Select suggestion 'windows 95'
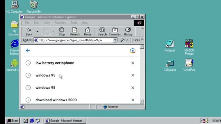This screenshot has height=124, width=221. [45, 75]
